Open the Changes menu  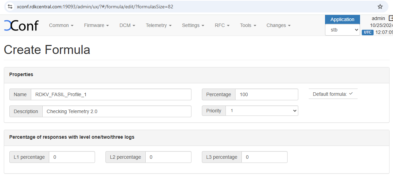tap(278, 25)
